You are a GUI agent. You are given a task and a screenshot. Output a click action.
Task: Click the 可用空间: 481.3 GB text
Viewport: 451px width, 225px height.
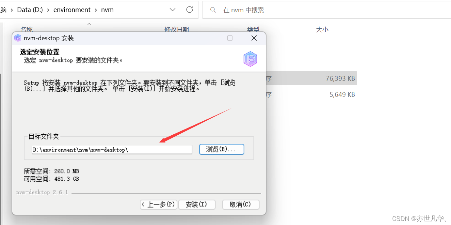pyautogui.click(x=51, y=179)
